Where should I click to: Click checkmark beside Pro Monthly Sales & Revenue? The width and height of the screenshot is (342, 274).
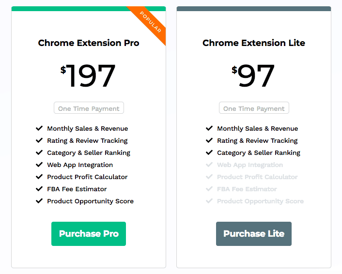(39, 128)
